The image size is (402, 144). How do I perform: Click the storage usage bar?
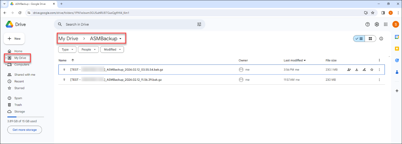26,117
